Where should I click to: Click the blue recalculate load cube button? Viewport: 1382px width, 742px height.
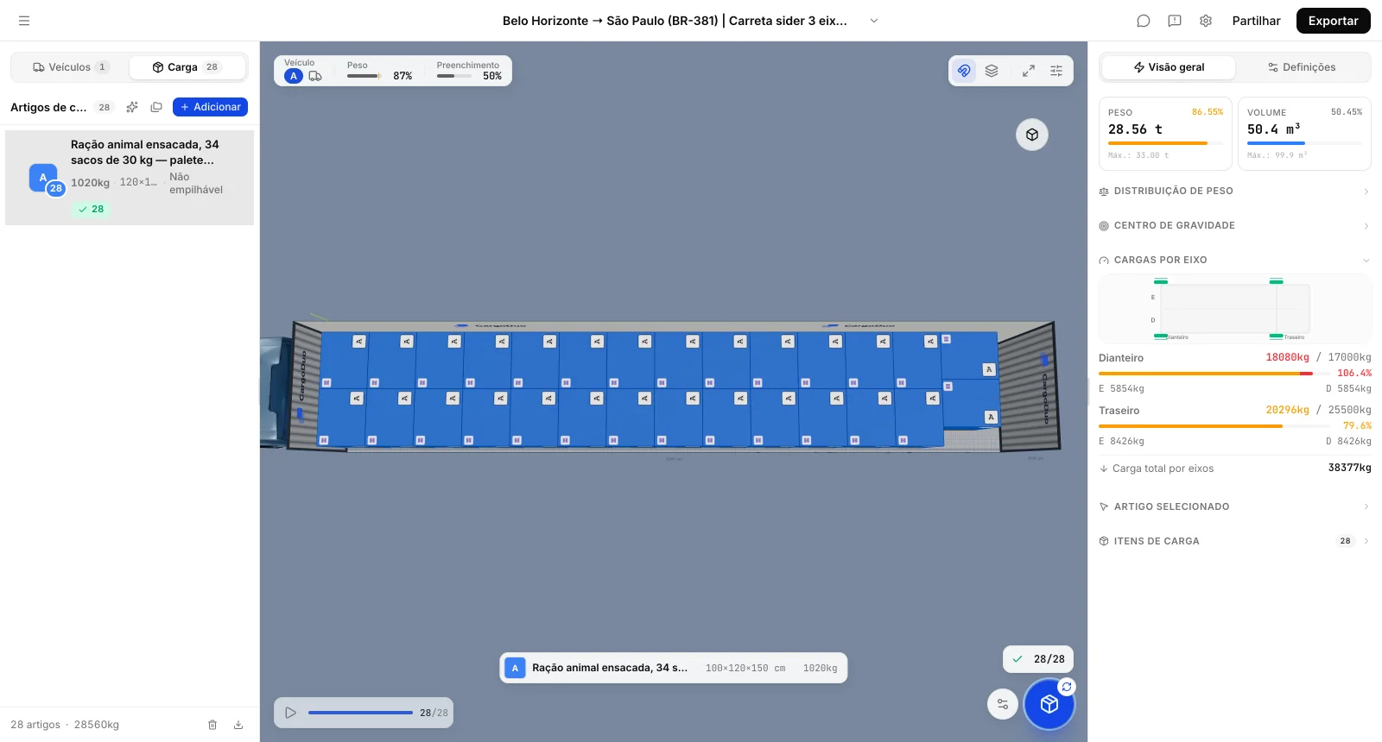point(1049,704)
